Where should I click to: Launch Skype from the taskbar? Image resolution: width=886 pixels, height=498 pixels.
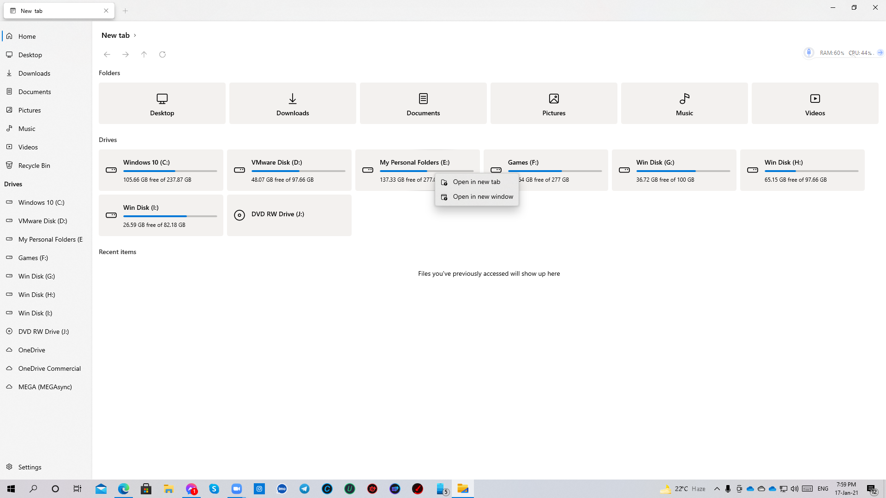214,489
